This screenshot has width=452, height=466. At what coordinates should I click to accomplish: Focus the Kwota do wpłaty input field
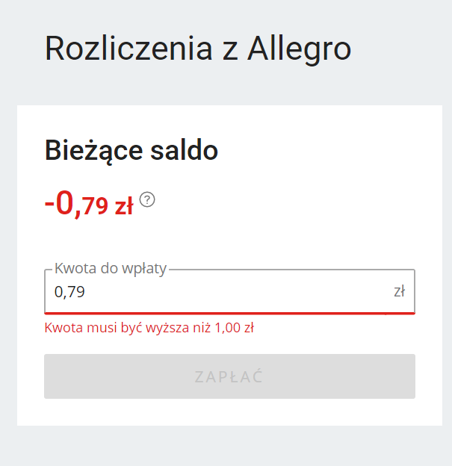click(224, 291)
